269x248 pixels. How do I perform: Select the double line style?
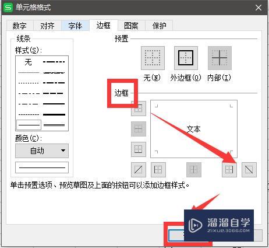pyautogui.click(x=54, y=125)
